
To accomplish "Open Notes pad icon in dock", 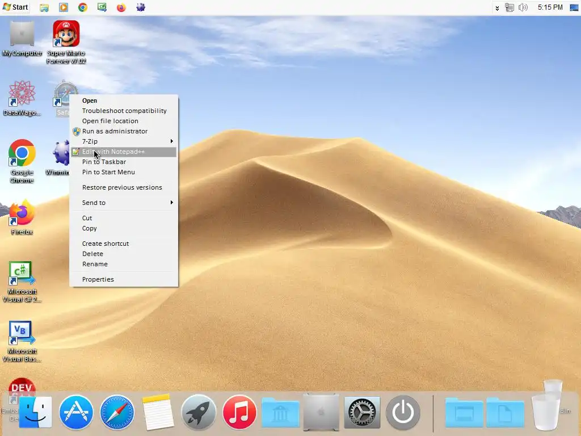I will tap(158, 412).
